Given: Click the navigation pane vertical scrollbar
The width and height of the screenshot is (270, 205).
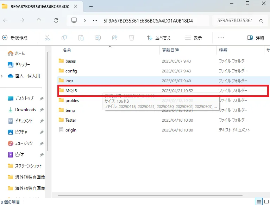Looking at the screenshot, I should point(48,102).
